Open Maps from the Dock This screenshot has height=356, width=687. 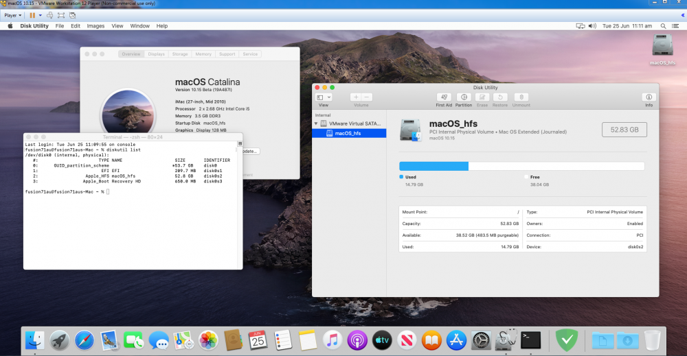tap(183, 340)
